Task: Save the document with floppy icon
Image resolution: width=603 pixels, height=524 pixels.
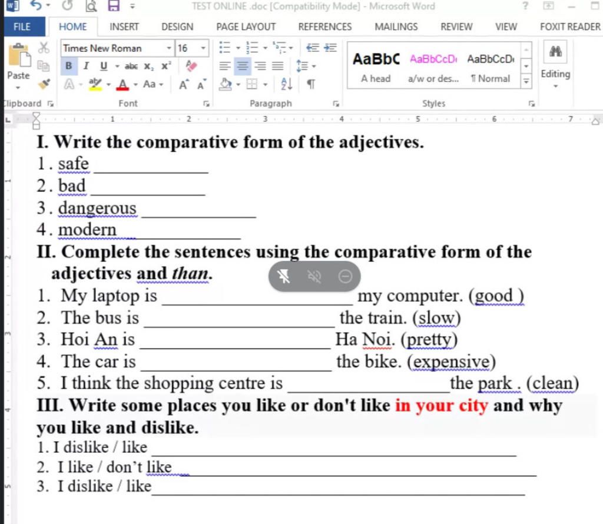Action: [114, 5]
